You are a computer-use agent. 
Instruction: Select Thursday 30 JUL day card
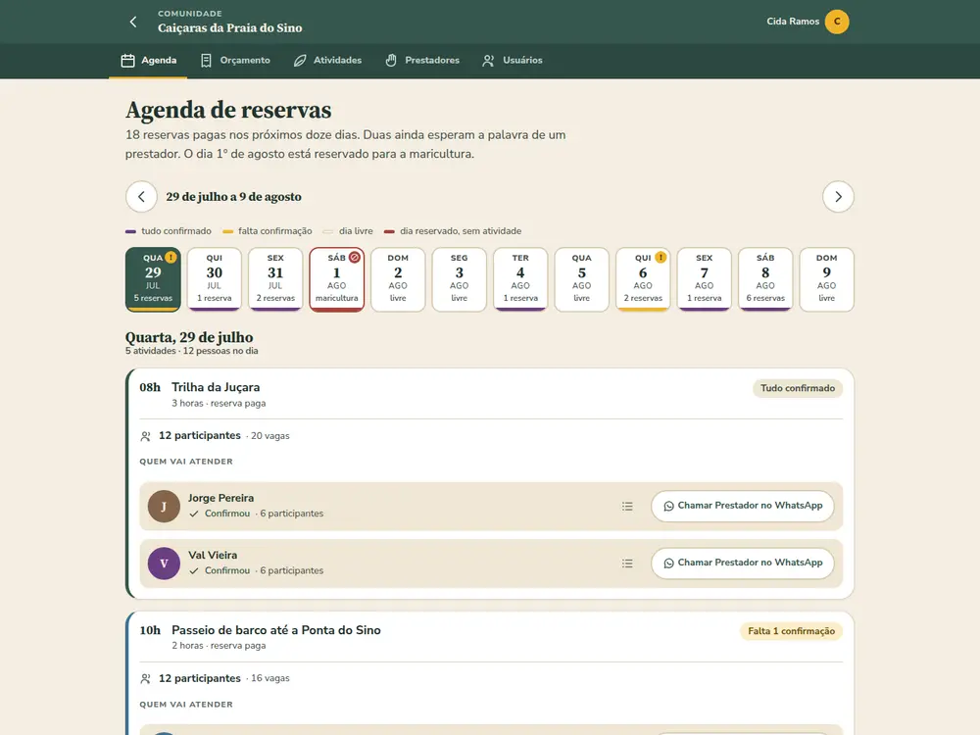pyautogui.click(x=215, y=279)
